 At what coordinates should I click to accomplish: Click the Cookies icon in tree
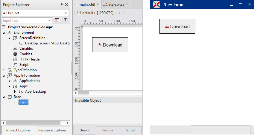15,54
